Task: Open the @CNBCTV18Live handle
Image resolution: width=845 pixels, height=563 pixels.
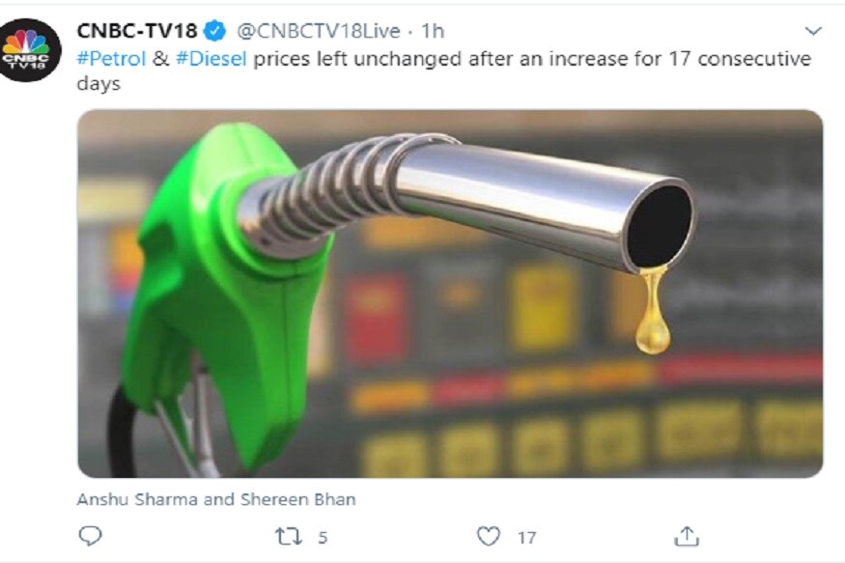Action: click(x=319, y=31)
